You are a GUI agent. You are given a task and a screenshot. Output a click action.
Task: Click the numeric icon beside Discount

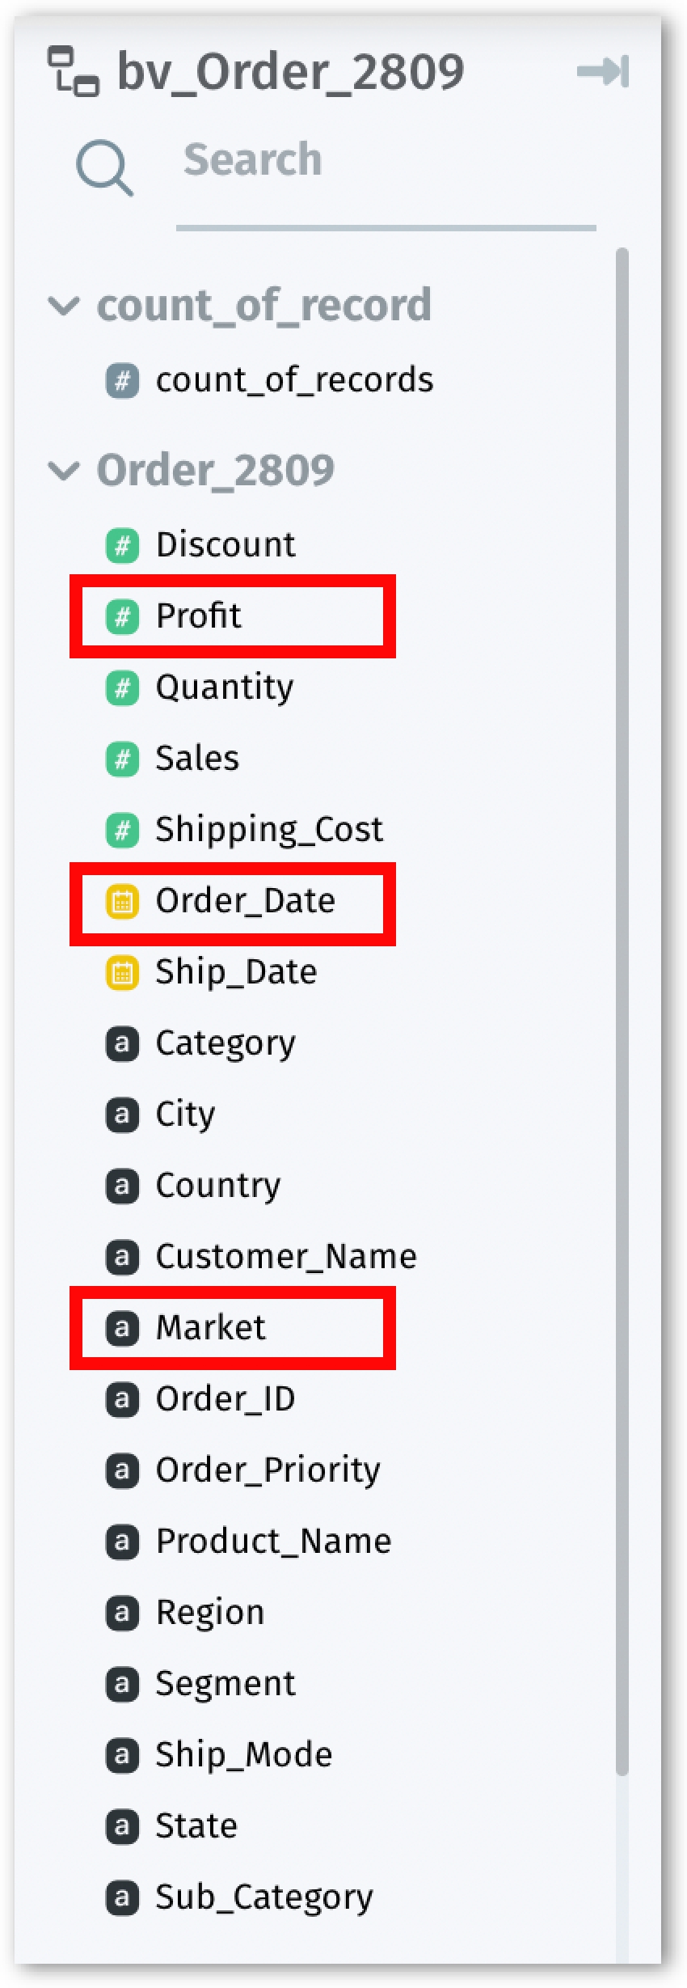click(122, 545)
